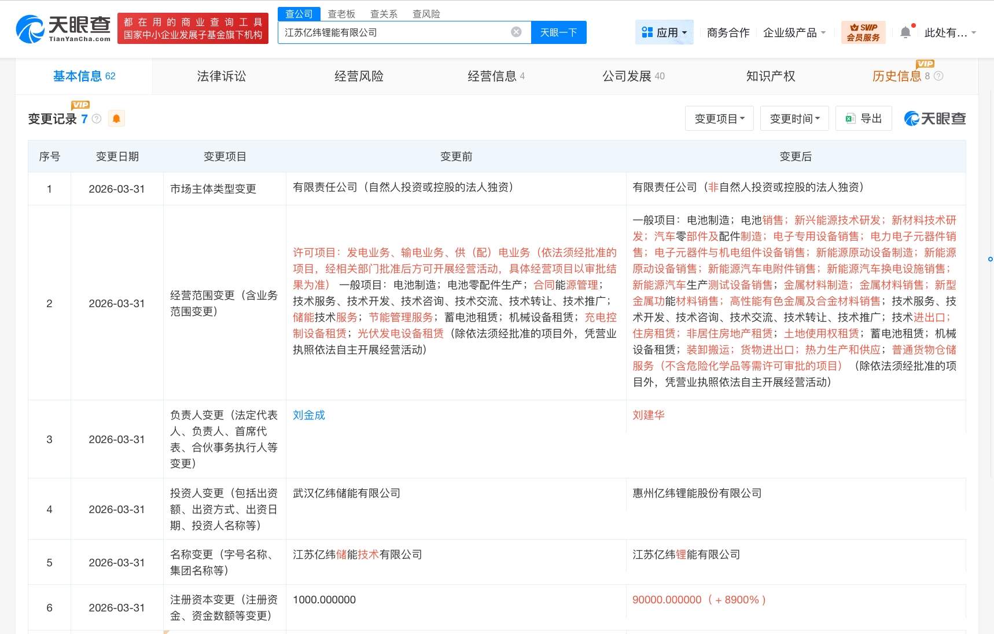Viewport: 994px width, 634px height.
Task: Click the help icon beside 变更记录
Action: pos(97,119)
